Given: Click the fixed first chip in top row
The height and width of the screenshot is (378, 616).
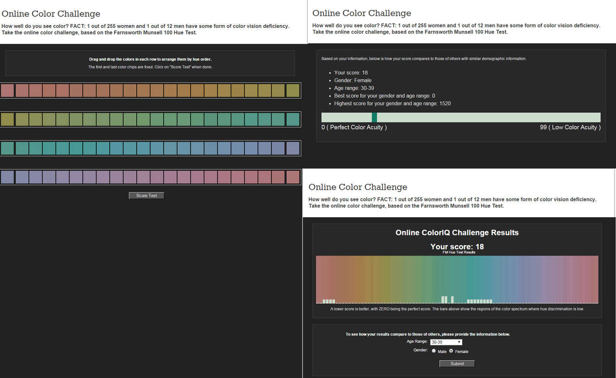Looking at the screenshot, I should (7, 91).
